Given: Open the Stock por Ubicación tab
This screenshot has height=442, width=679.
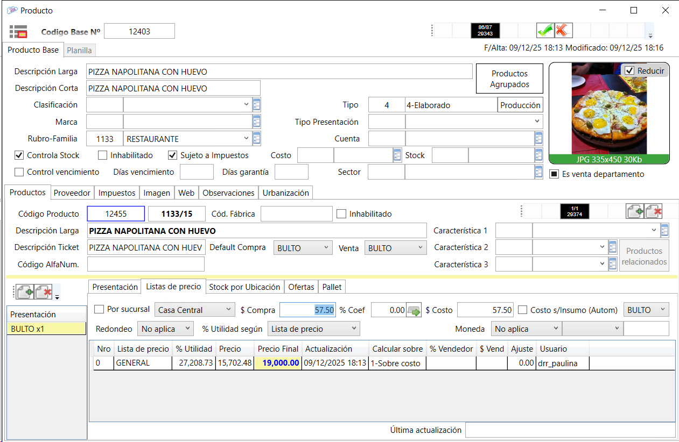Looking at the screenshot, I should click(x=244, y=287).
